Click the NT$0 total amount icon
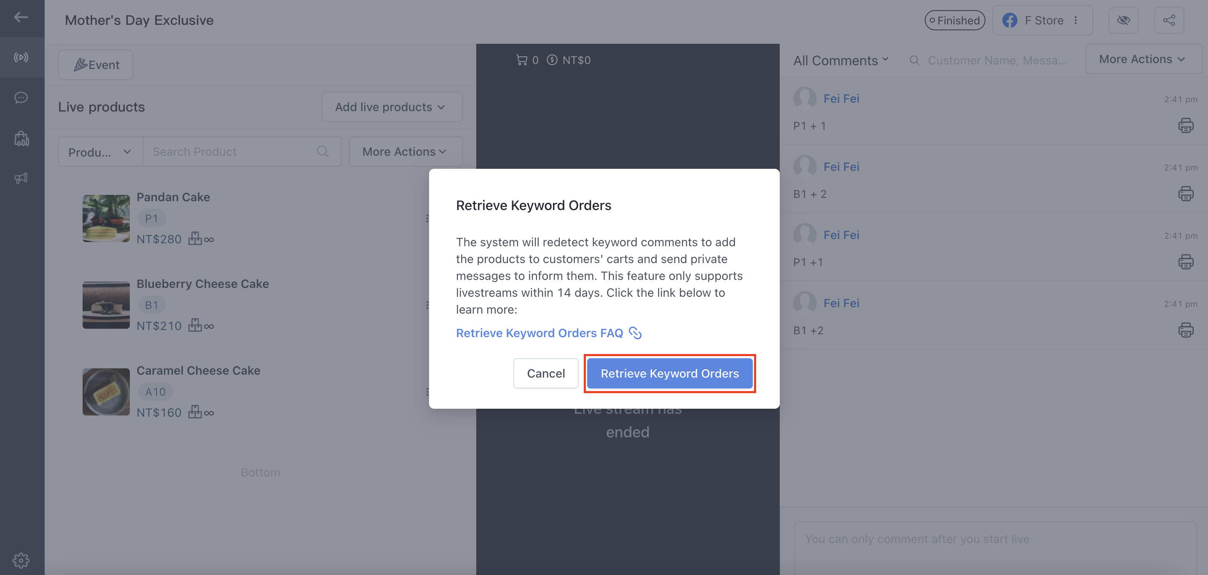Image resolution: width=1208 pixels, height=575 pixels. (x=552, y=60)
